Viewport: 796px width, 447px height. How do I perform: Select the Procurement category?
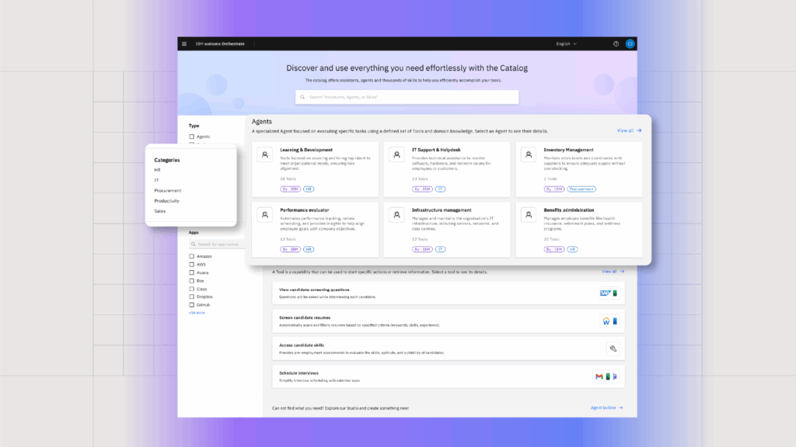click(x=167, y=190)
